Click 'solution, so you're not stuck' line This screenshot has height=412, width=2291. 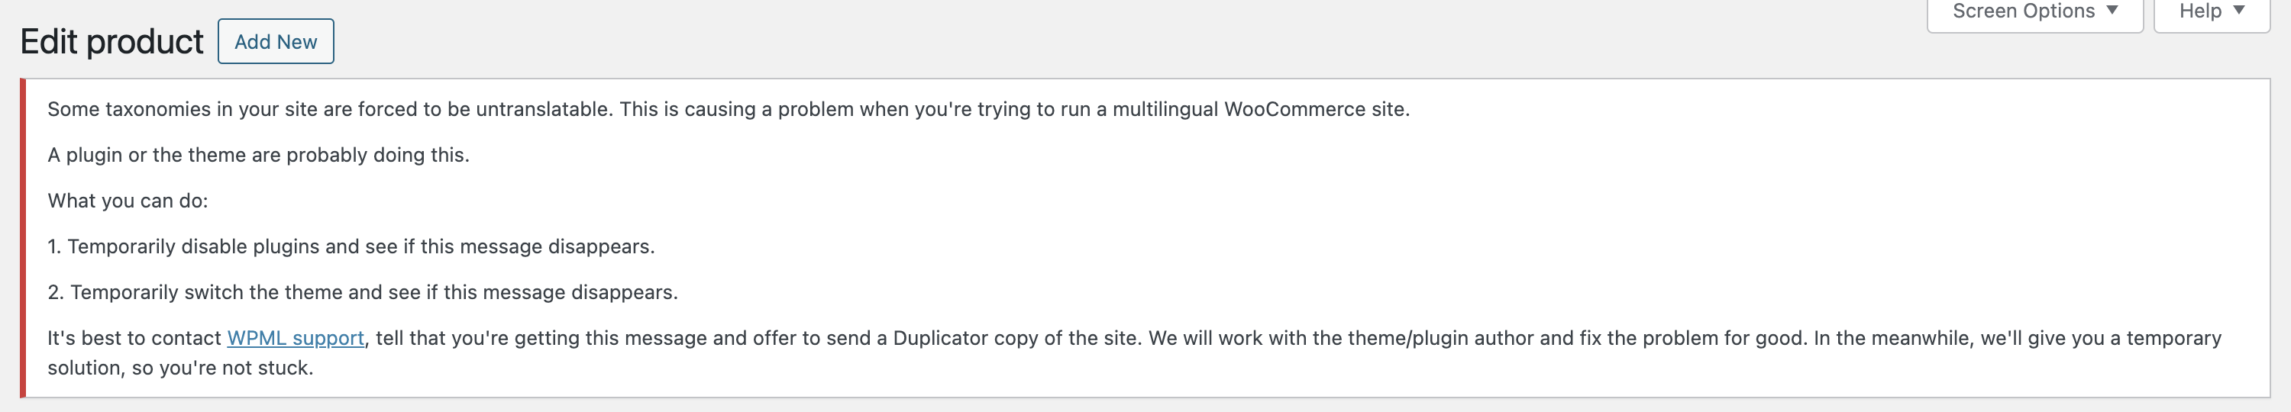[180, 369]
